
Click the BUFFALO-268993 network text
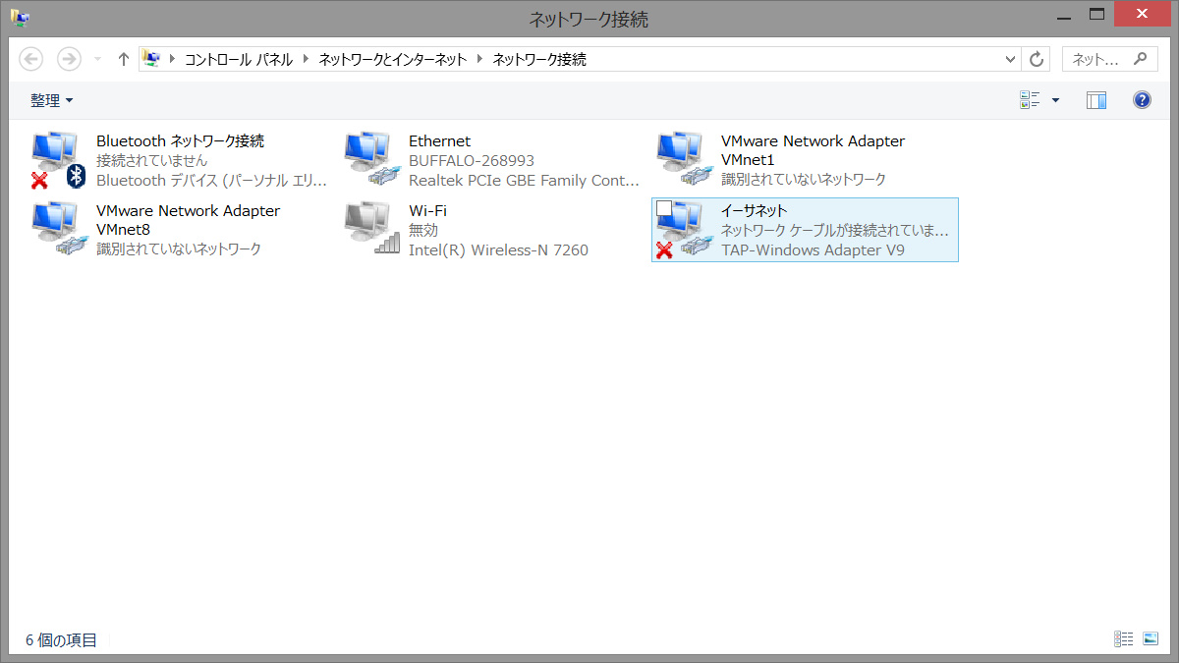coord(472,161)
